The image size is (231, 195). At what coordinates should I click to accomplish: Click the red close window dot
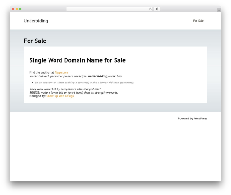tap(13, 9)
